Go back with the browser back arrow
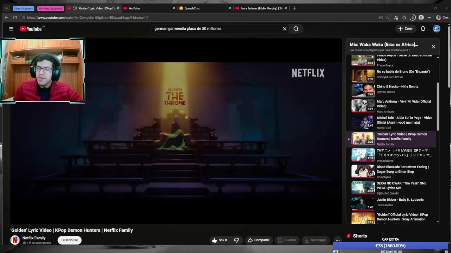The image size is (451, 253). click(6, 18)
